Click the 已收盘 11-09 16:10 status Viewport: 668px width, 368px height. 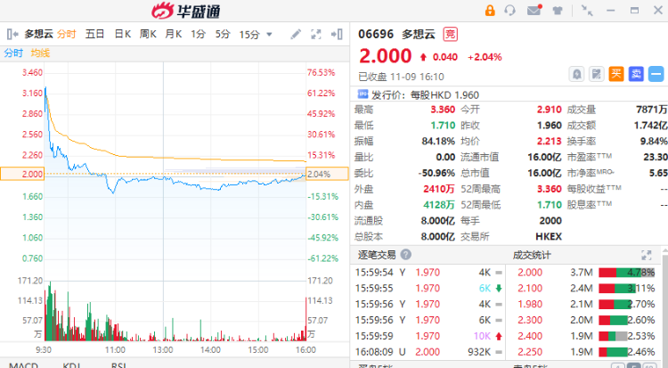401,77
